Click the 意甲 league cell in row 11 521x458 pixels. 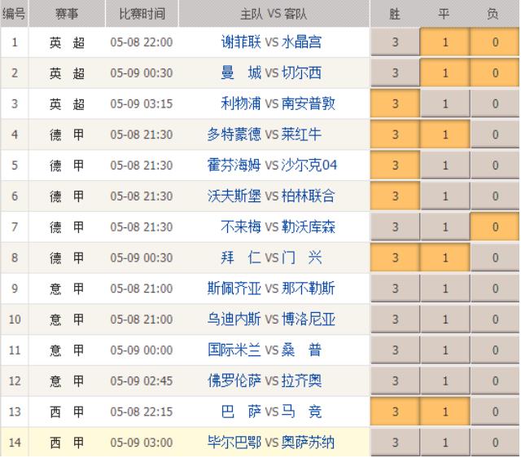click(x=67, y=350)
